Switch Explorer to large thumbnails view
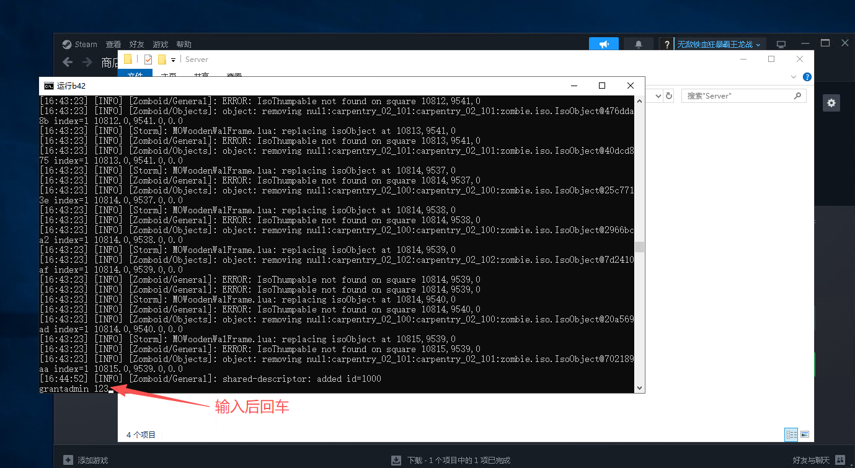 pyautogui.click(x=805, y=435)
